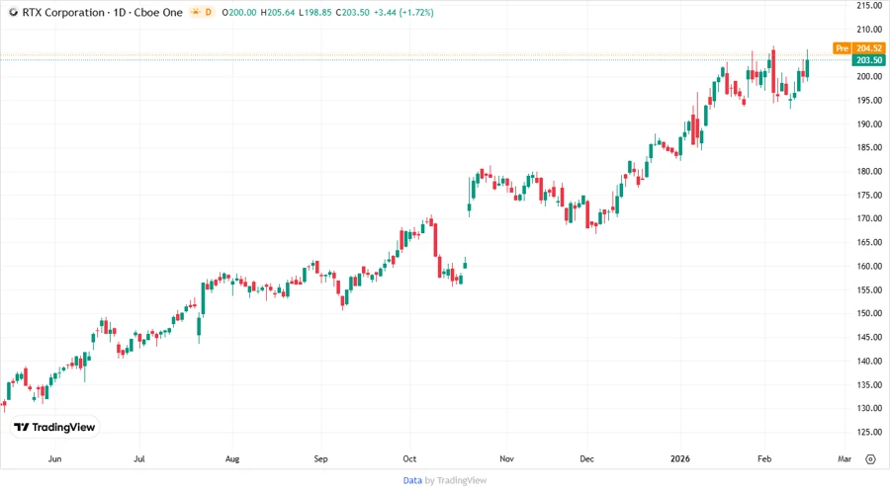Click the Jul label on time axis

click(139, 458)
